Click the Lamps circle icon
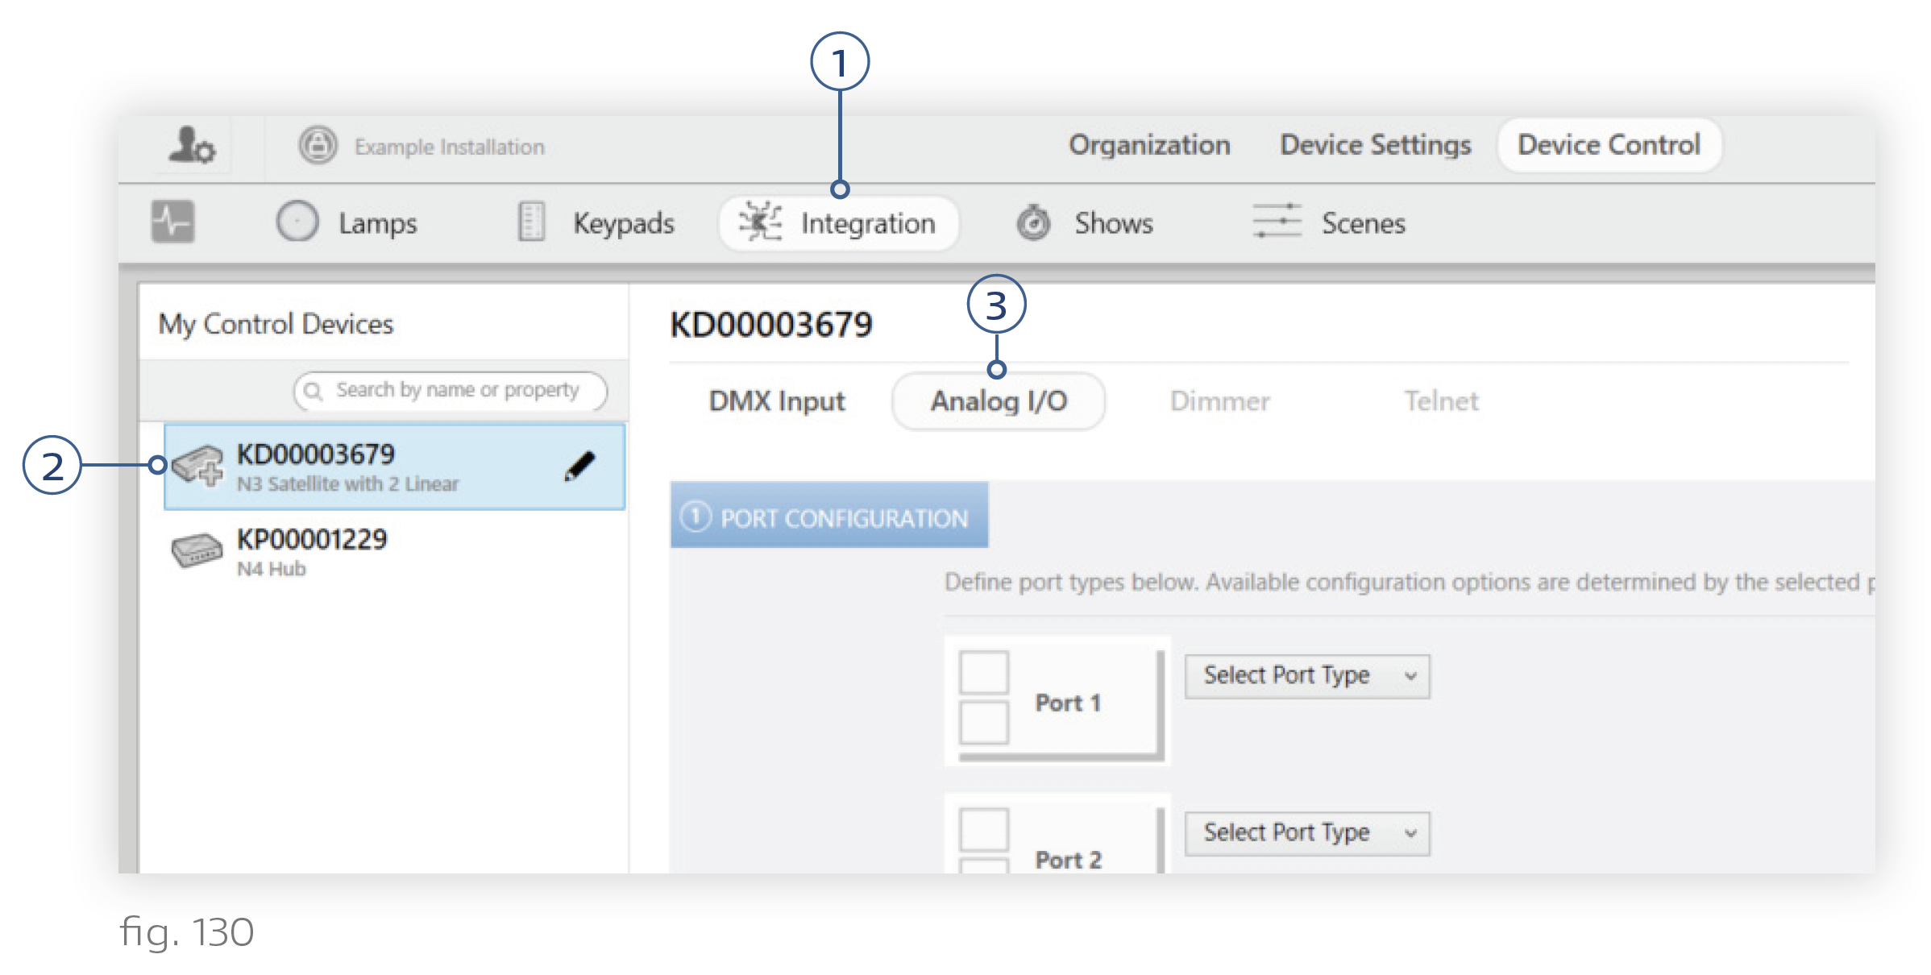 297,222
